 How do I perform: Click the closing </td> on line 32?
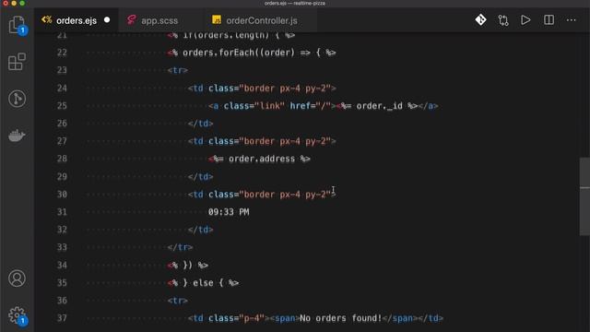pos(201,230)
